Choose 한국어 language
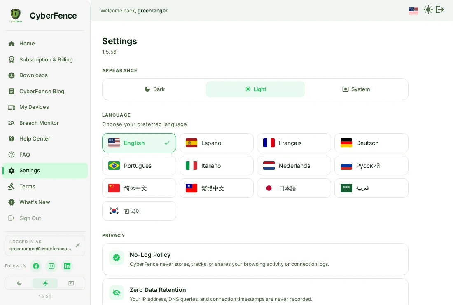453x305 pixels. pos(139,211)
